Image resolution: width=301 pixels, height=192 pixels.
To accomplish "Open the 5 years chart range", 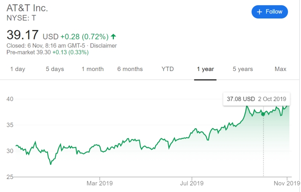I will click(x=243, y=69).
